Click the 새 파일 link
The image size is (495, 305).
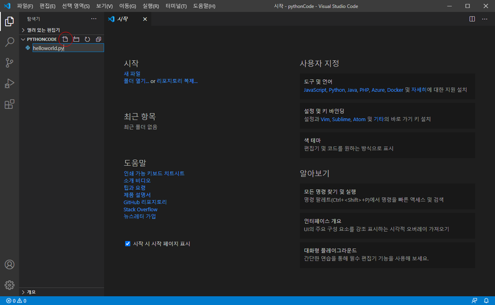pos(132,74)
